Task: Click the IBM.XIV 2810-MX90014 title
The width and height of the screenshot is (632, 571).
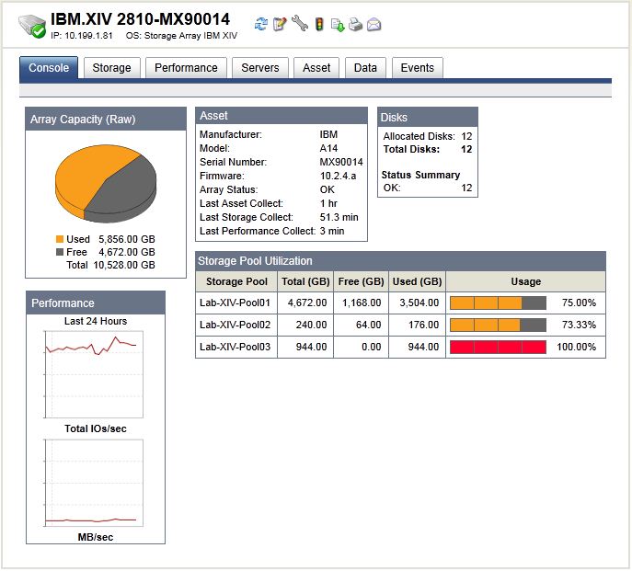Action: tap(140, 19)
